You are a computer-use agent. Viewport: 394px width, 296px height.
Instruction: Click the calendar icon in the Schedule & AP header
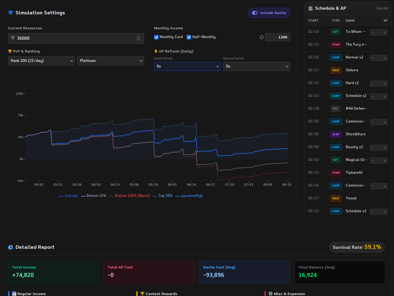coord(311,8)
